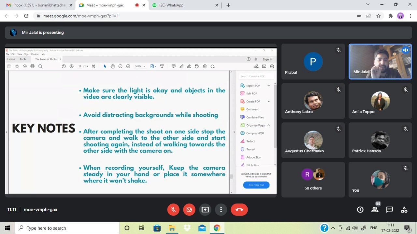Open the Chrome extensions puzzle icon

[x=390, y=16]
